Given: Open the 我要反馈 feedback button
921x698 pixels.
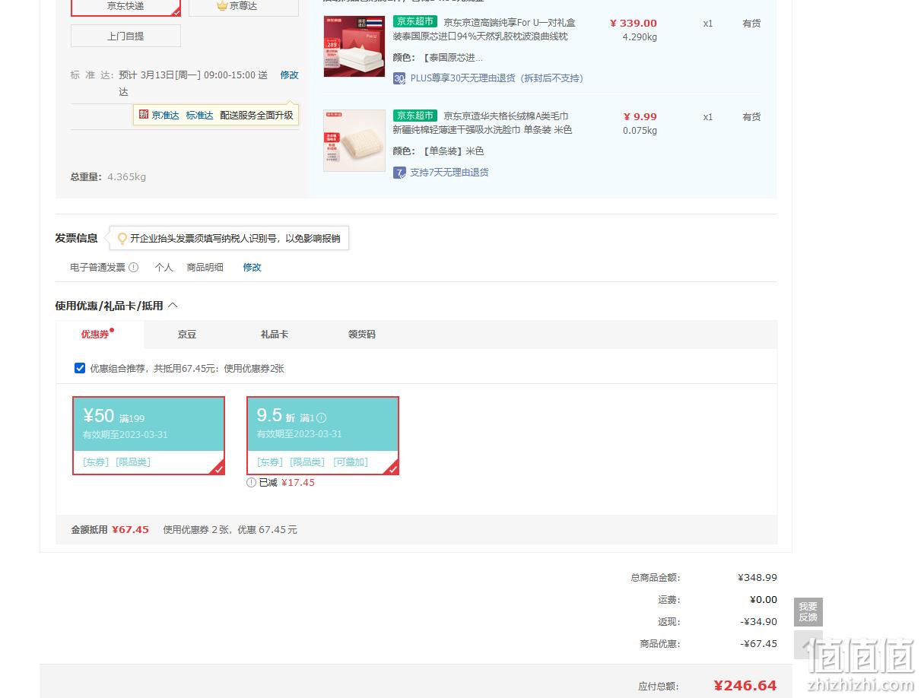Looking at the screenshot, I should tap(808, 612).
